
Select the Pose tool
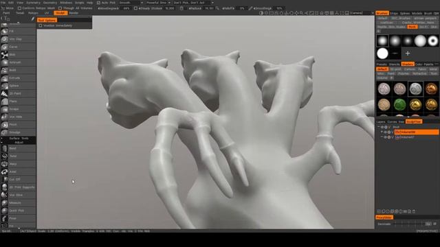pos(19,218)
